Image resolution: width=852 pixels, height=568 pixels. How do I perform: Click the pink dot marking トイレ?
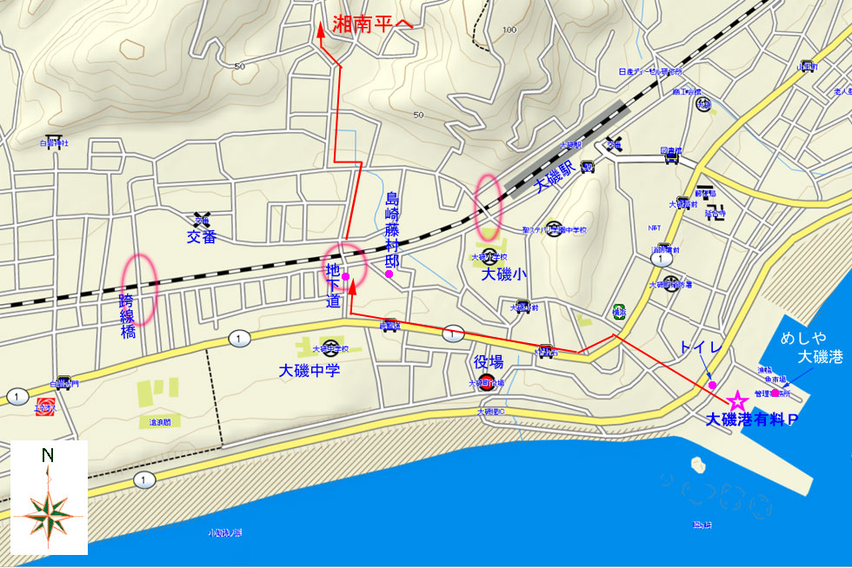click(712, 385)
